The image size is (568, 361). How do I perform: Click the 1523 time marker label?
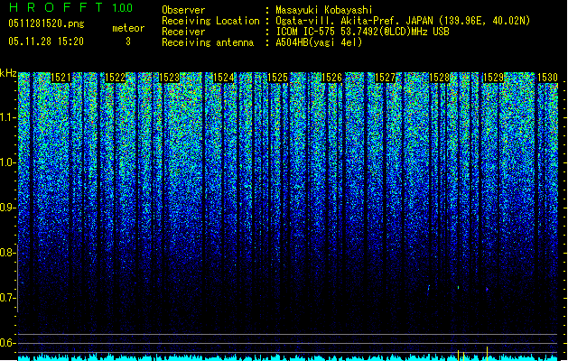169,78
